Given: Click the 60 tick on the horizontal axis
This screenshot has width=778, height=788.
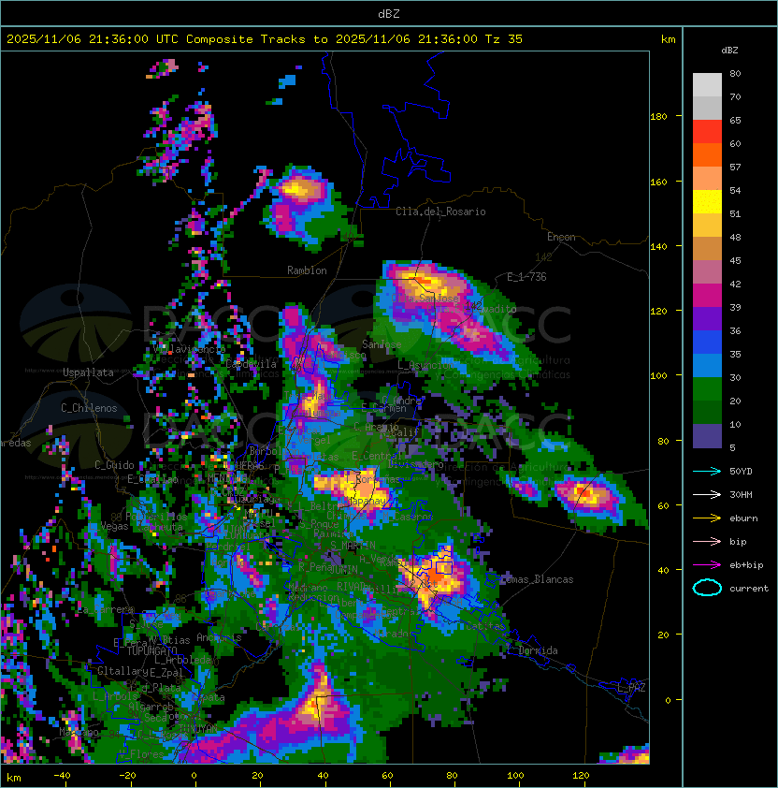Looking at the screenshot, I should click(387, 776).
